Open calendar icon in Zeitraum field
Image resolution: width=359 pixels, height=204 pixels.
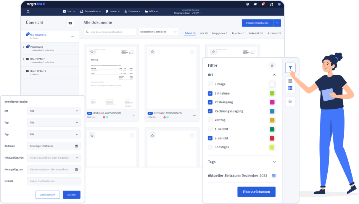click(x=76, y=146)
